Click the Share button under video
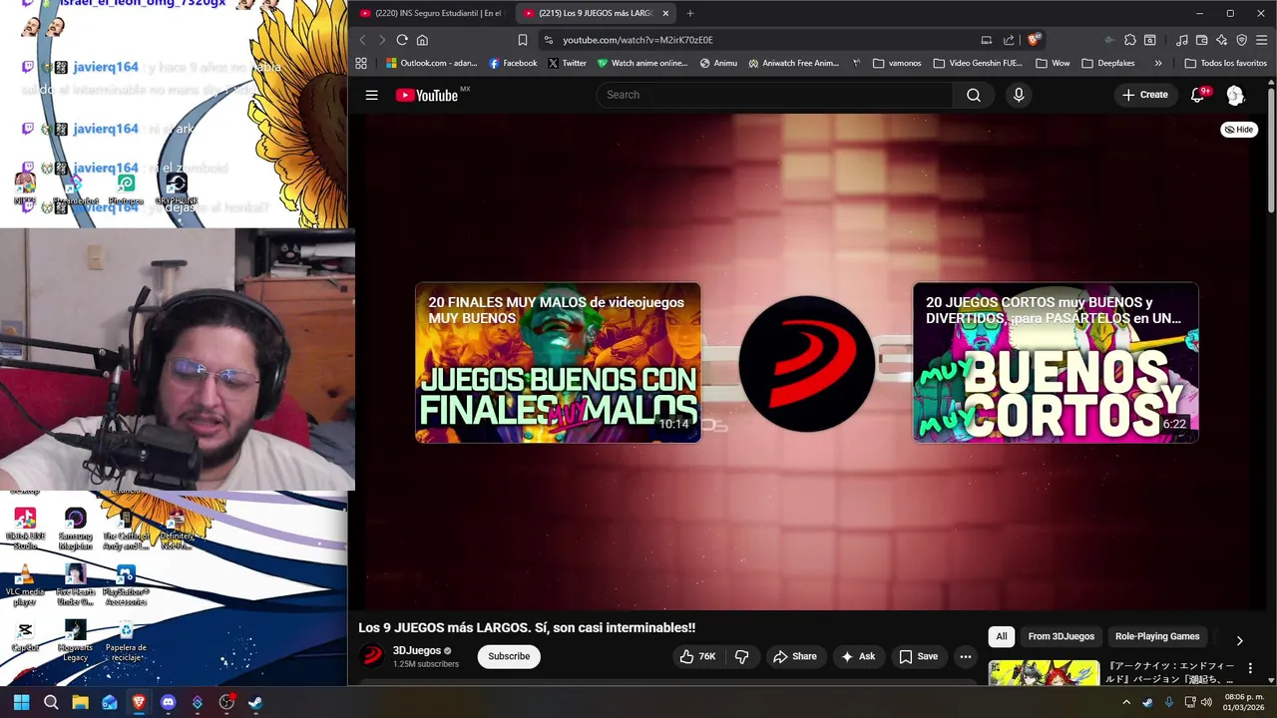 (x=794, y=656)
